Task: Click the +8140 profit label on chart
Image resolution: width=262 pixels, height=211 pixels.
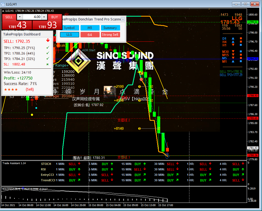Action: (x=119, y=129)
